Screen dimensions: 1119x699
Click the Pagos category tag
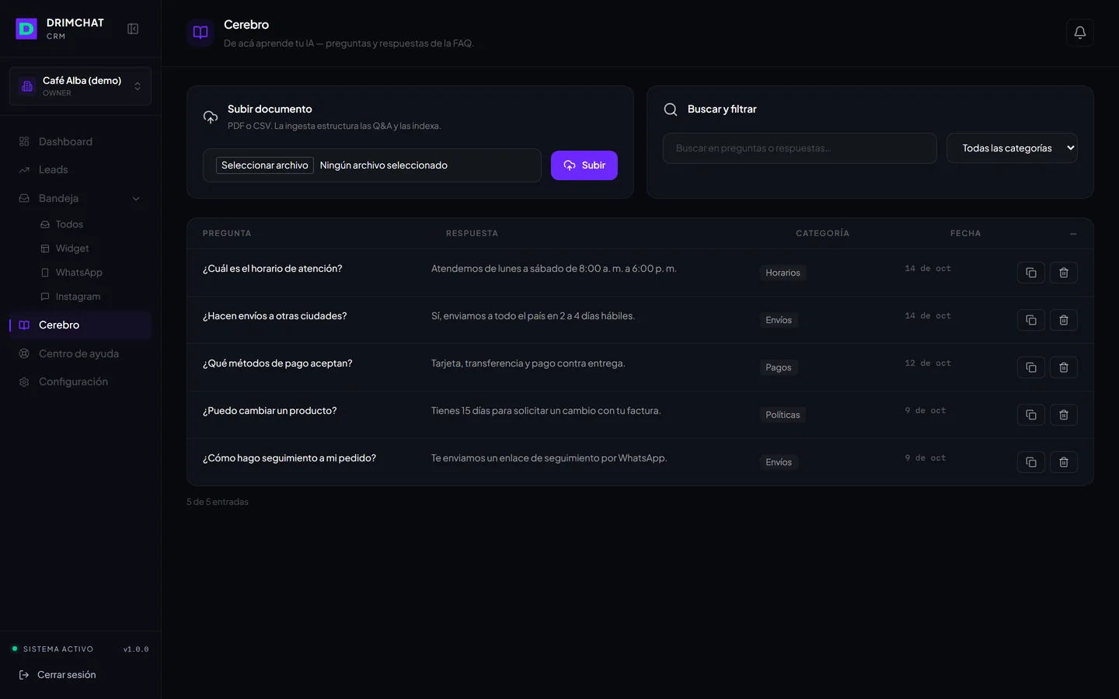coord(779,367)
